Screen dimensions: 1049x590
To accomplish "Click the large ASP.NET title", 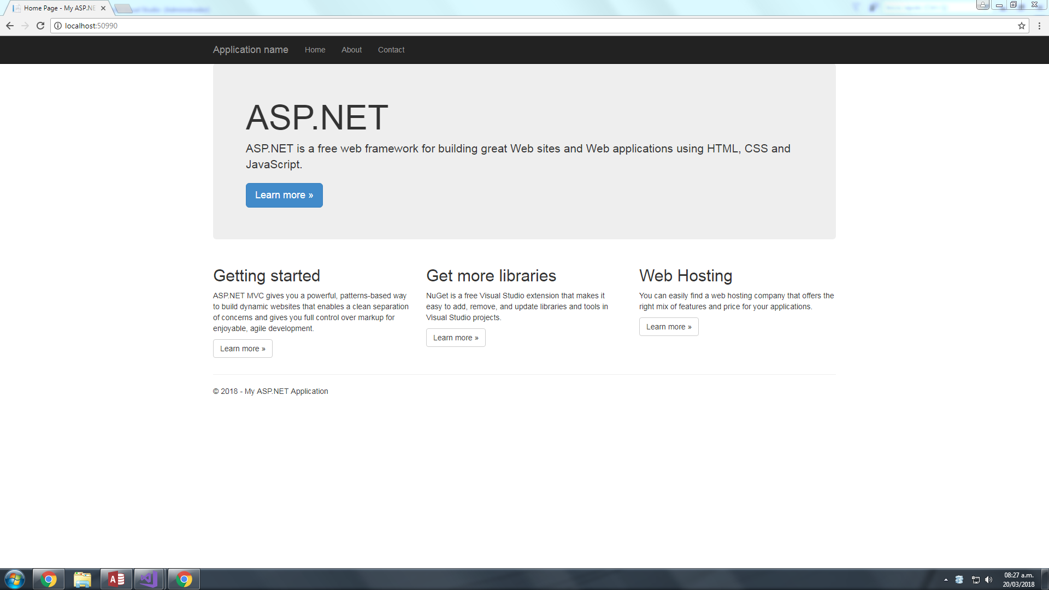I will click(x=317, y=117).
